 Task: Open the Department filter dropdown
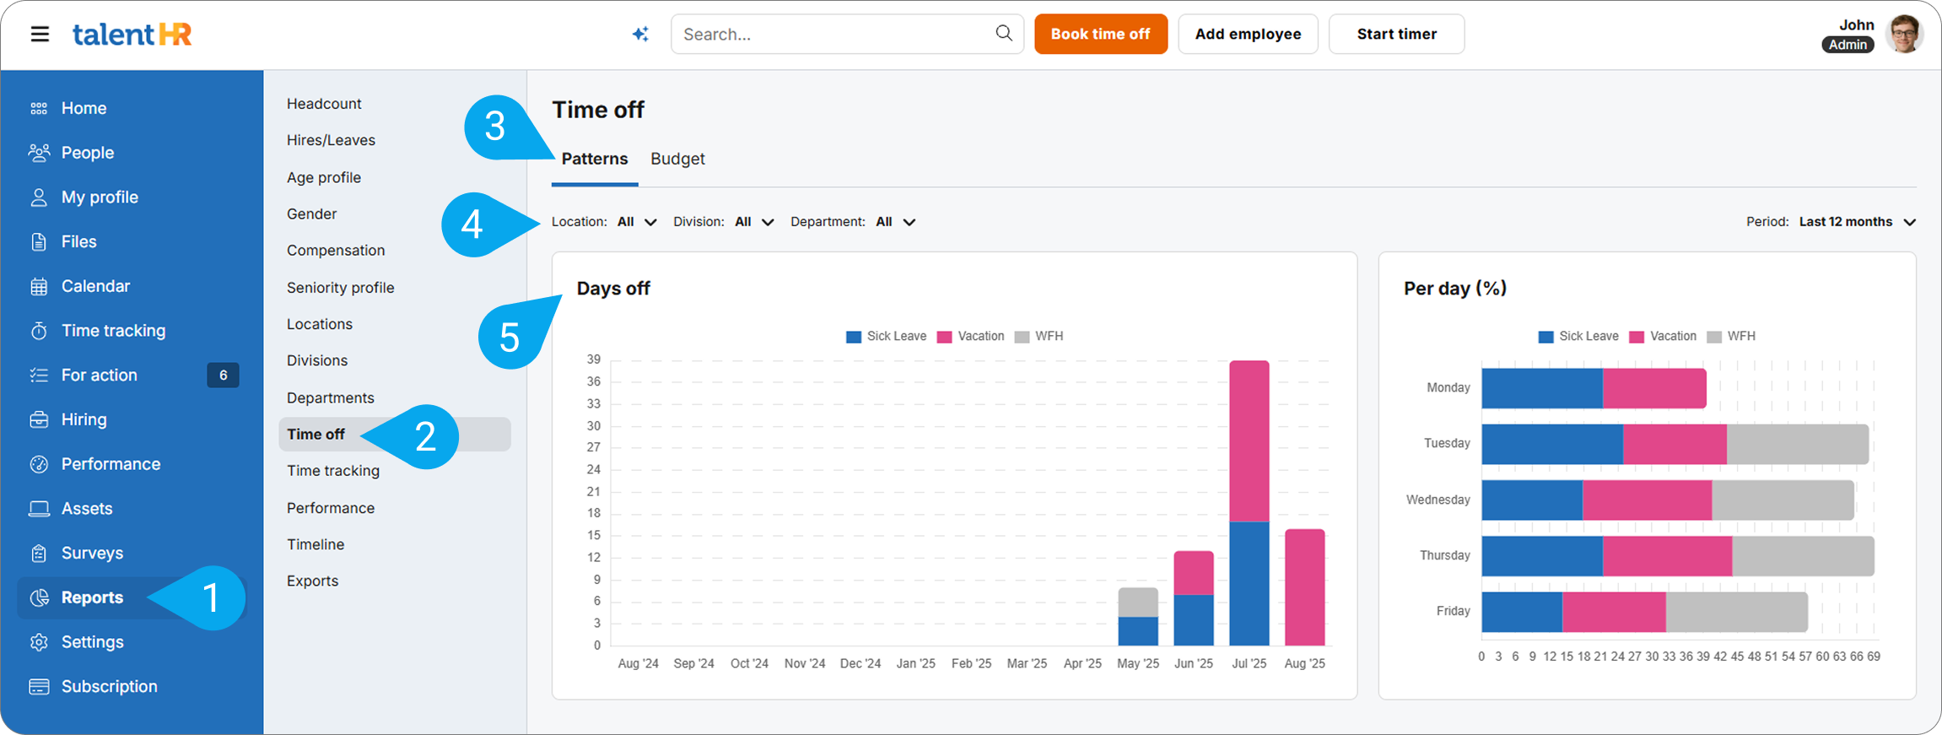click(894, 222)
